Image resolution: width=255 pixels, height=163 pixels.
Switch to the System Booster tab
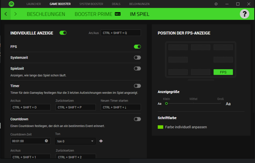click(91, 4)
